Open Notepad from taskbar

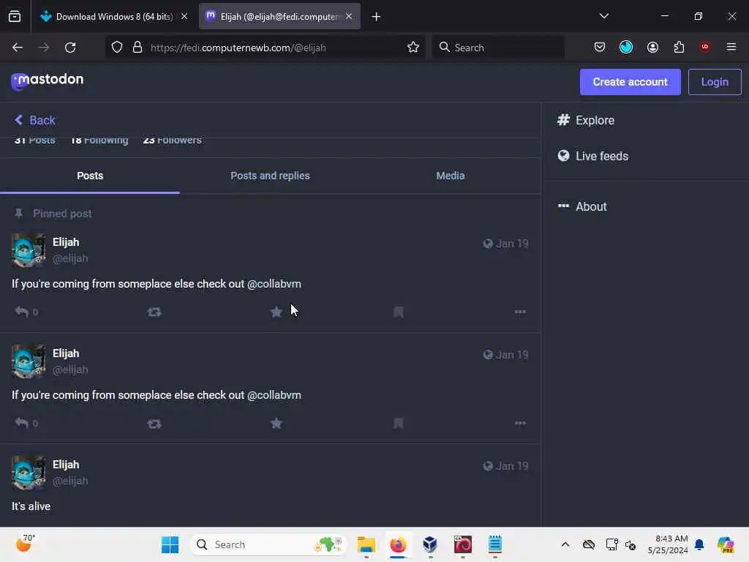(x=495, y=544)
